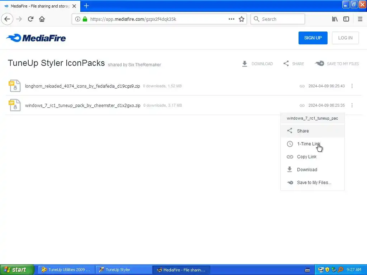Click link icon on windows_7_rc1 row
Screen dimensions: 367x275
302,106
